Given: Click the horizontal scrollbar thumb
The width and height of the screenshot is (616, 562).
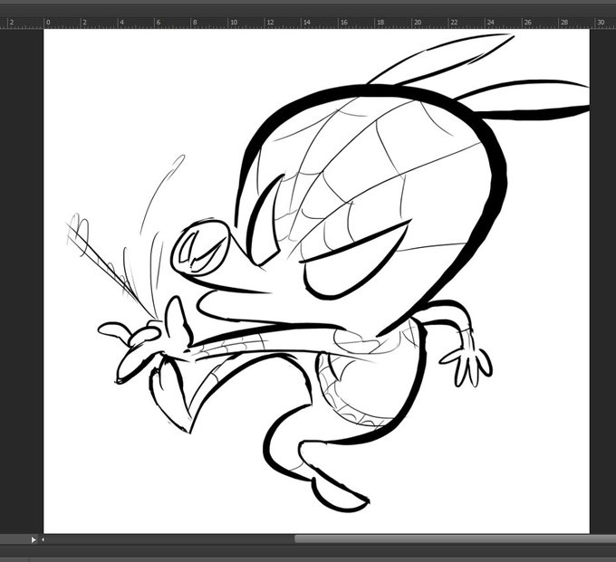Looking at the screenshot, I should pos(455,539).
